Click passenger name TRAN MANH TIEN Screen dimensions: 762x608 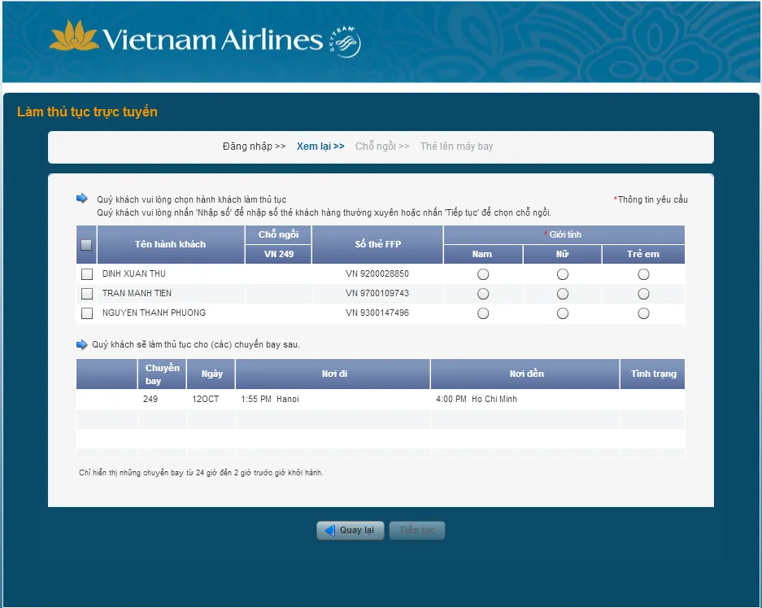pyautogui.click(x=137, y=293)
